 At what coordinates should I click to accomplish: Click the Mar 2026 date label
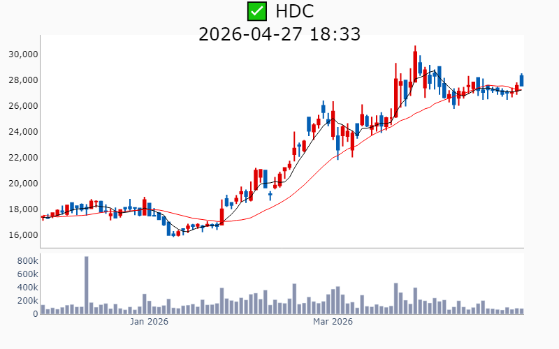point(333,322)
